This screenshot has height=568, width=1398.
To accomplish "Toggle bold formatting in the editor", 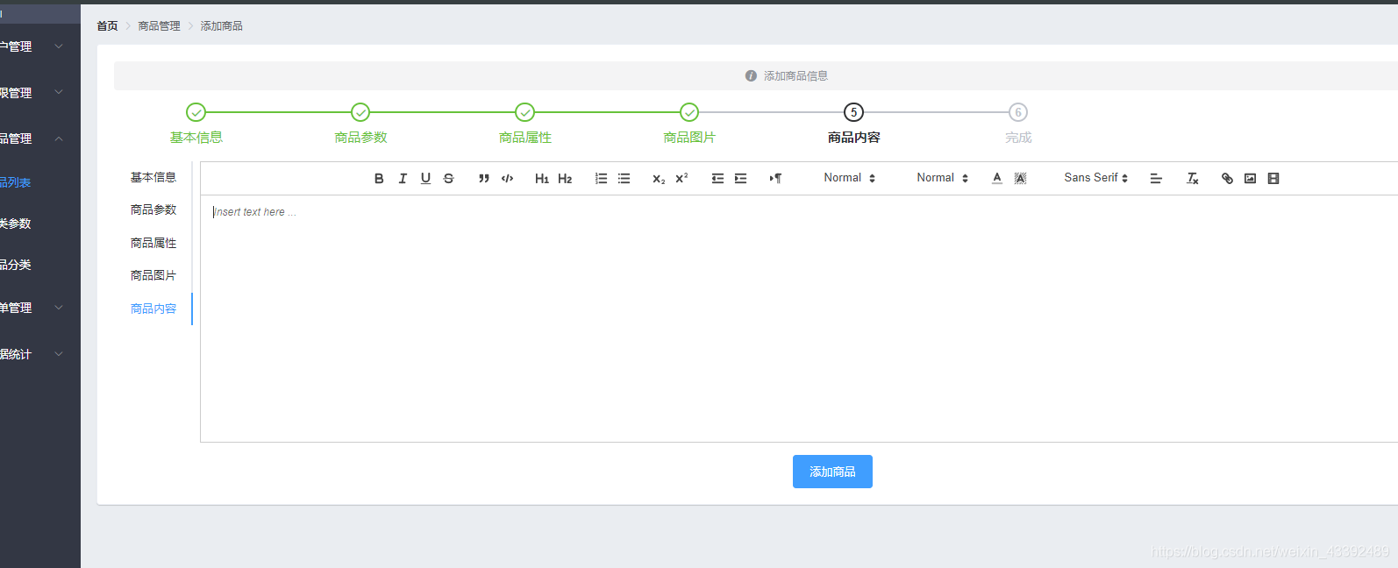I will click(x=379, y=178).
